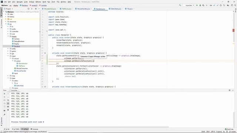237x133 pixels.
Task: Open the Event Log button
Action: [229, 129]
